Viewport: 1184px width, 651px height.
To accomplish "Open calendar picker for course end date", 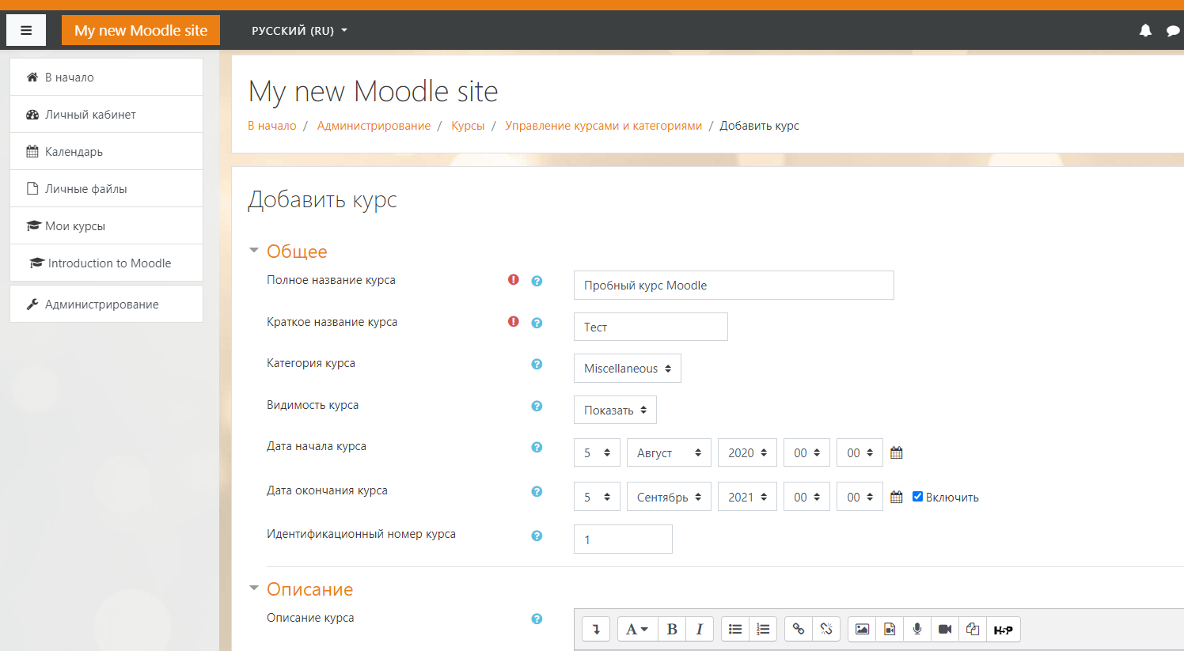I will pyautogui.click(x=897, y=497).
